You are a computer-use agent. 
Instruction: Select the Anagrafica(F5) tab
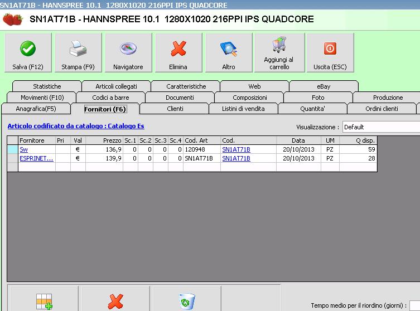click(36, 109)
